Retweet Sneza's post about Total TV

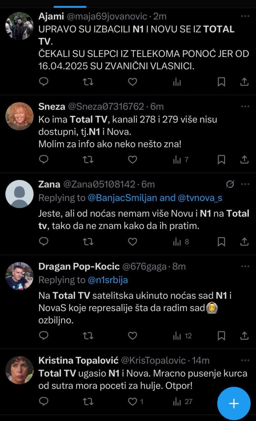pyautogui.click(x=88, y=160)
